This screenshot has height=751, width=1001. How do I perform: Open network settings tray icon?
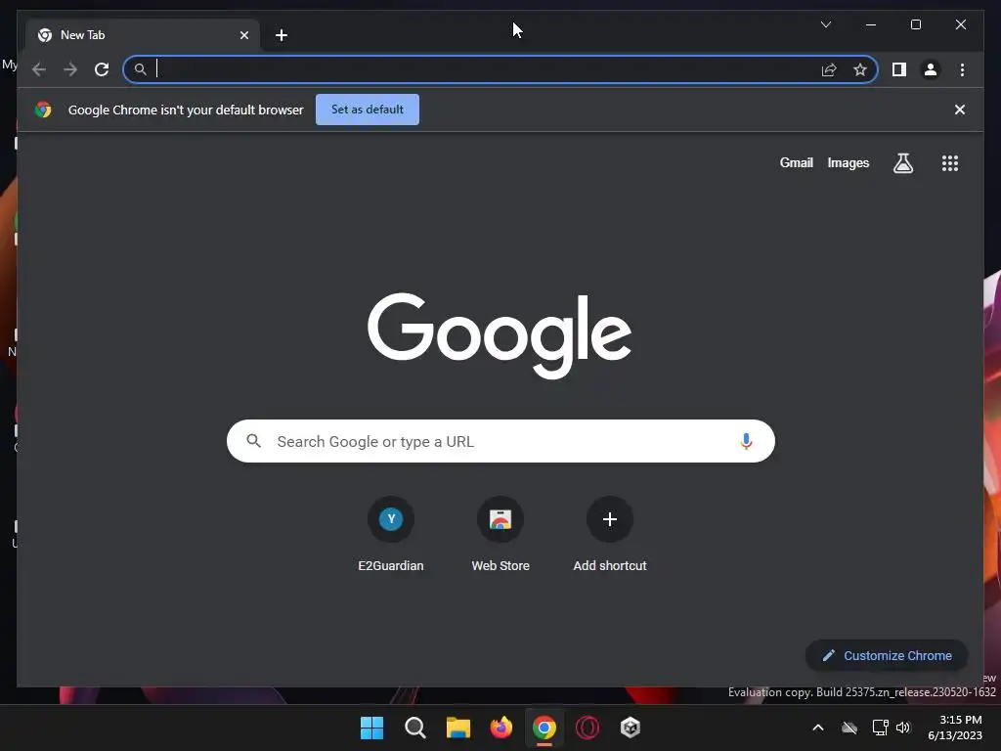880,728
